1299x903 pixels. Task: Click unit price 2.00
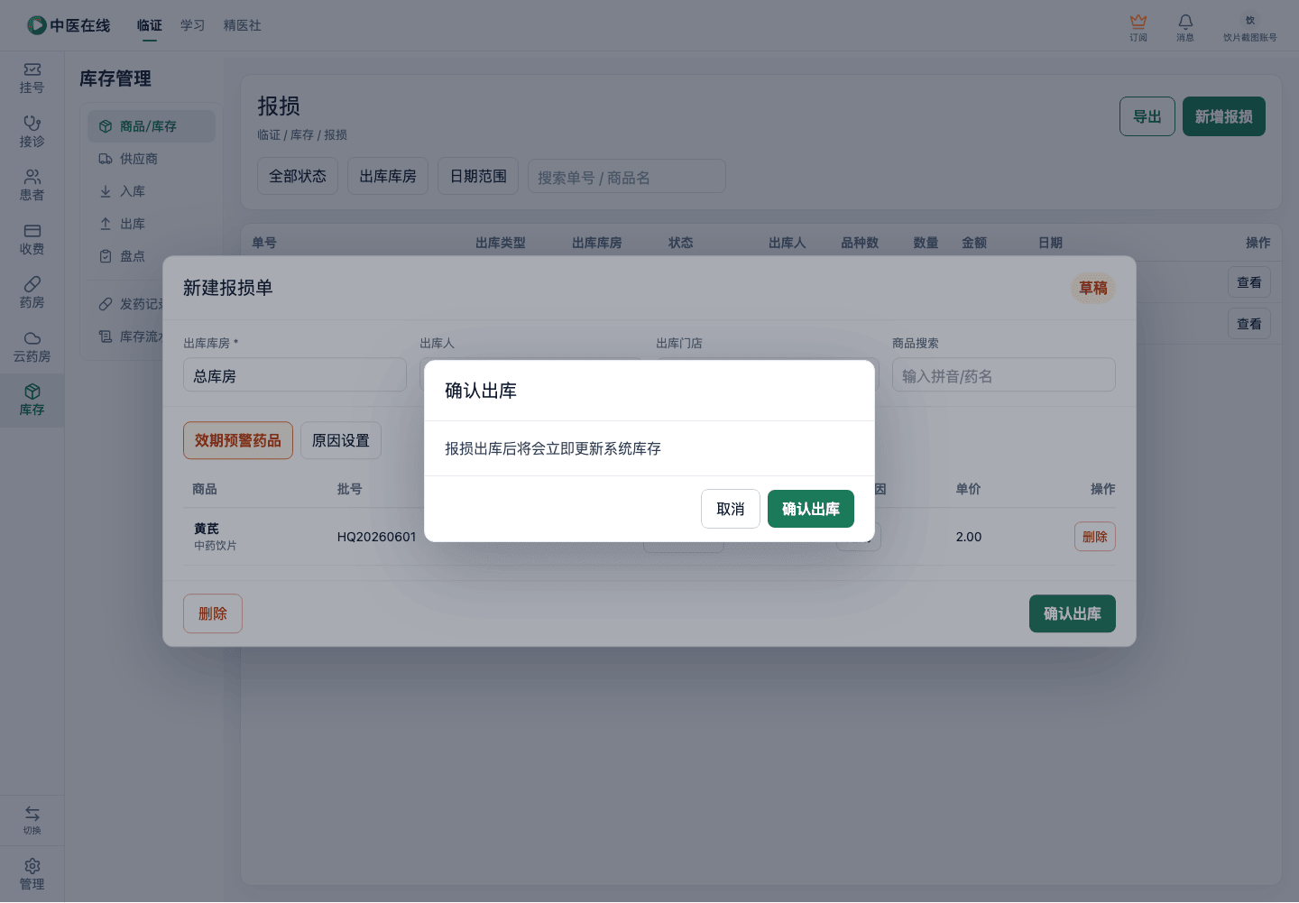point(969,537)
